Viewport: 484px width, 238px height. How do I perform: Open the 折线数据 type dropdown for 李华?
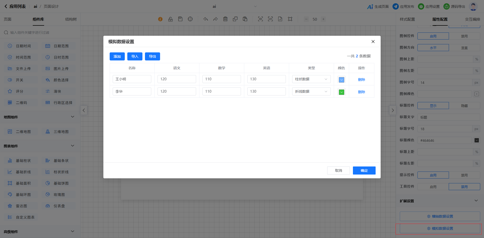[x=311, y=91]
